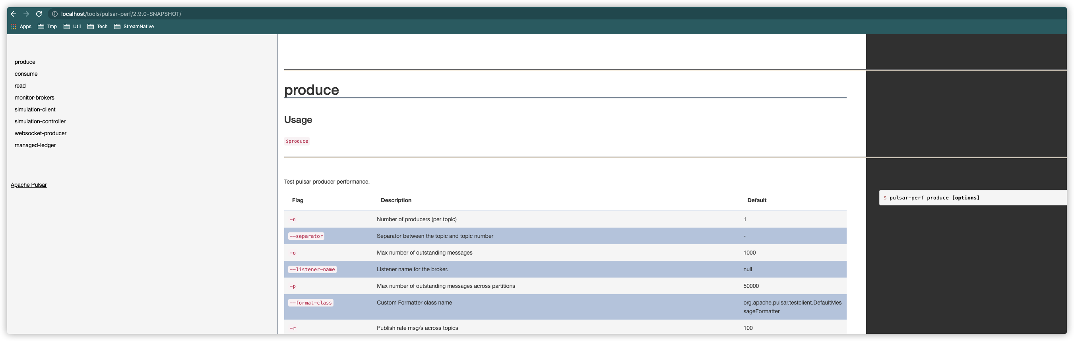The width and height of the screenshot is (1074, 341).
Task: Jump to the consume section in sidebar
Action: [26, 74]
